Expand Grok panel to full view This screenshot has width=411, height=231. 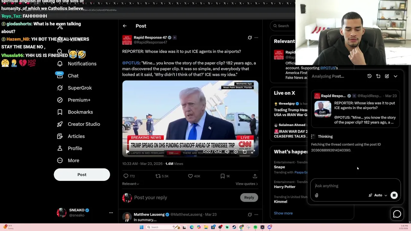pyautogui.click(x=378, y=76)
